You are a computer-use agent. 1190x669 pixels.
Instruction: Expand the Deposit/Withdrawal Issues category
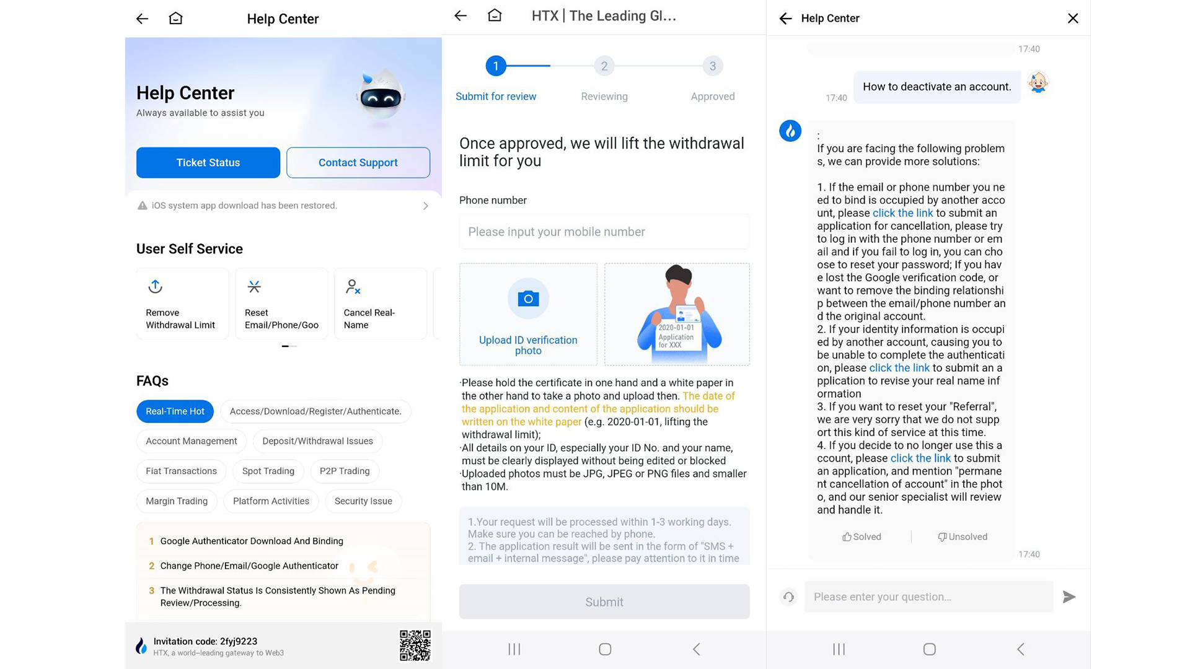click(318, 441)
